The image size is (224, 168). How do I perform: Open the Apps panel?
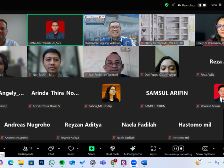click(x=153, y=150)
